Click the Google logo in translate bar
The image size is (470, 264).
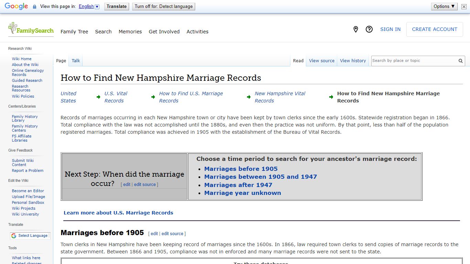tap(16, 7)
